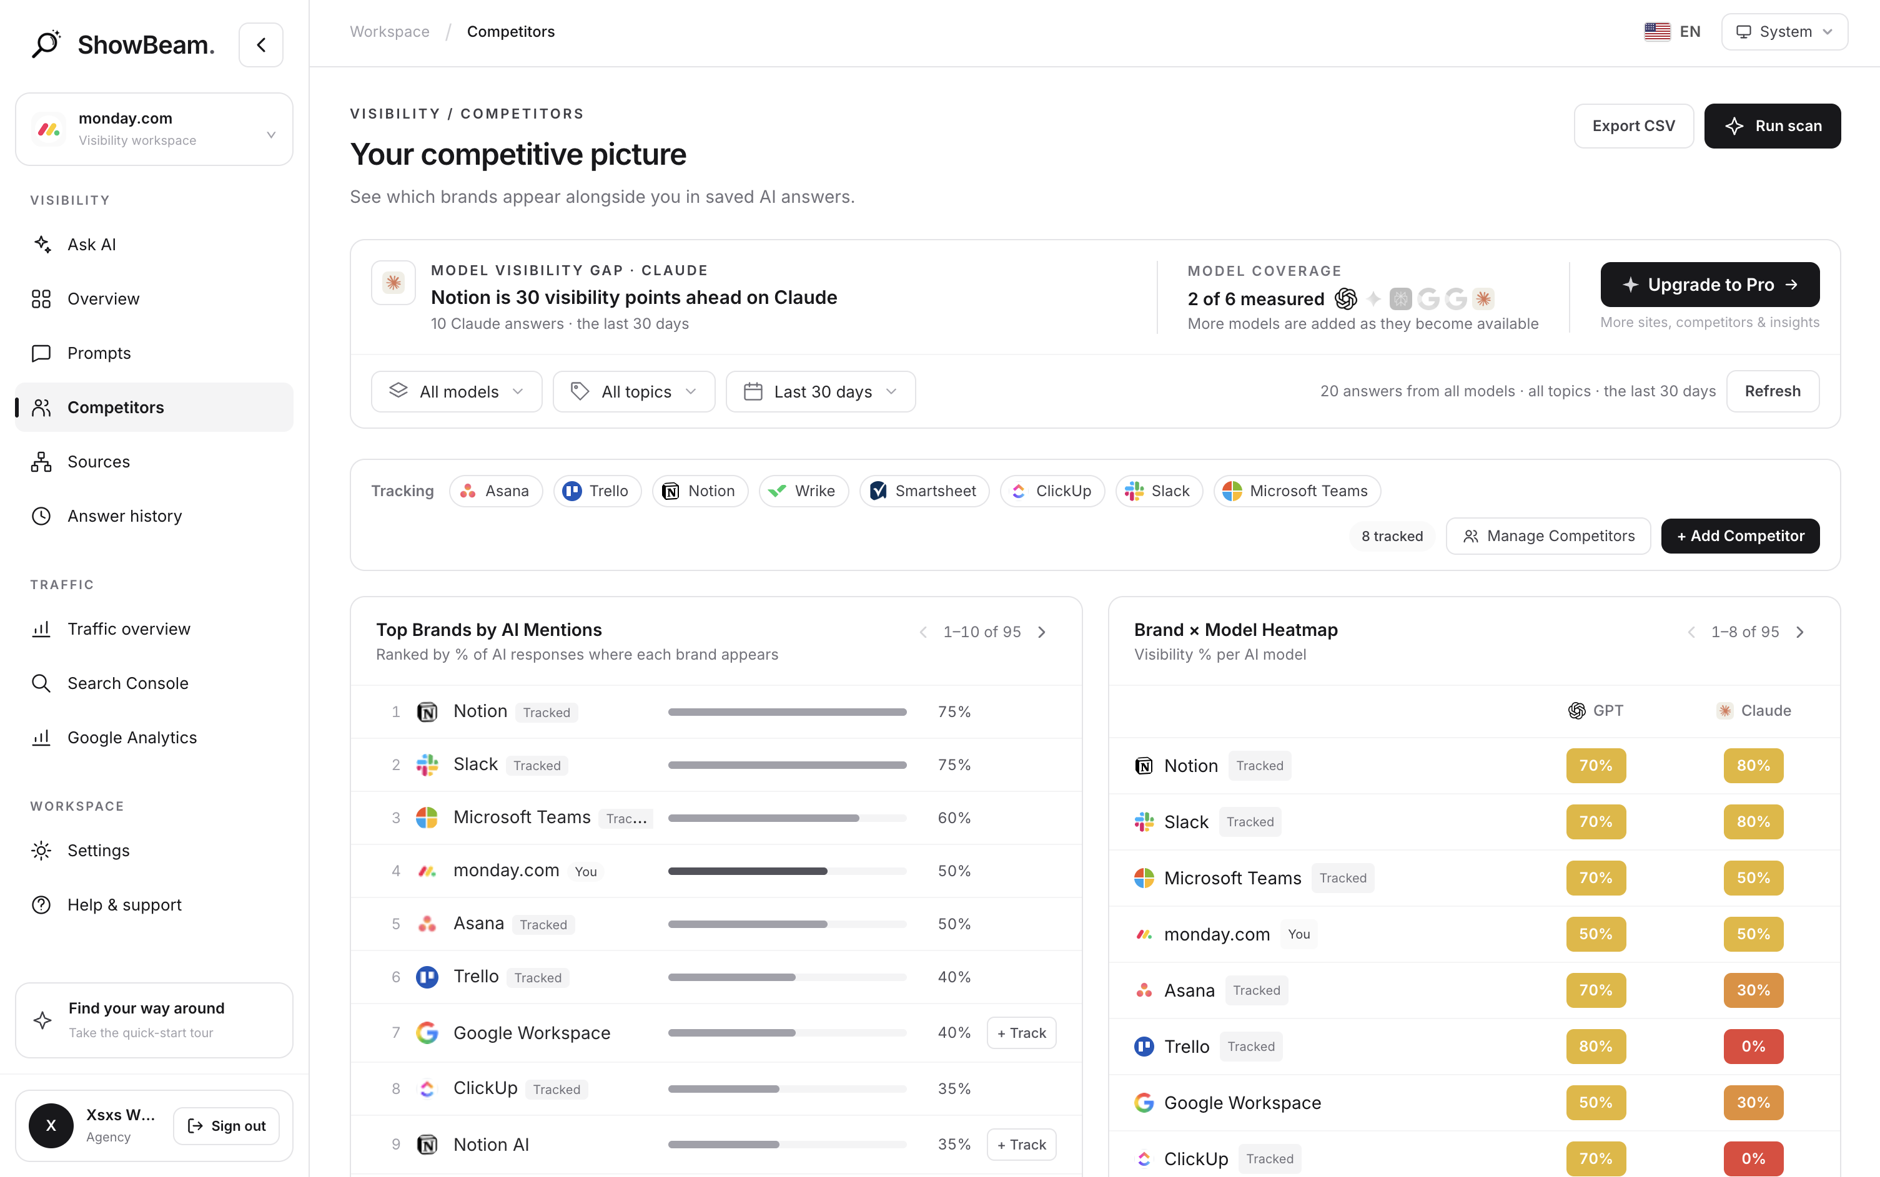Screen dimensions: 1880x1177
Task: Click the Trello logo in heatmap row
Action: (x=1144, y=1046)
